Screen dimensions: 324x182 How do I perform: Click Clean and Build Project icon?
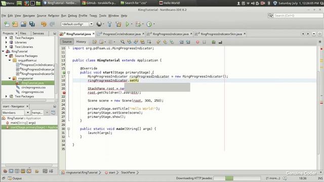click(x=118, y=24)
